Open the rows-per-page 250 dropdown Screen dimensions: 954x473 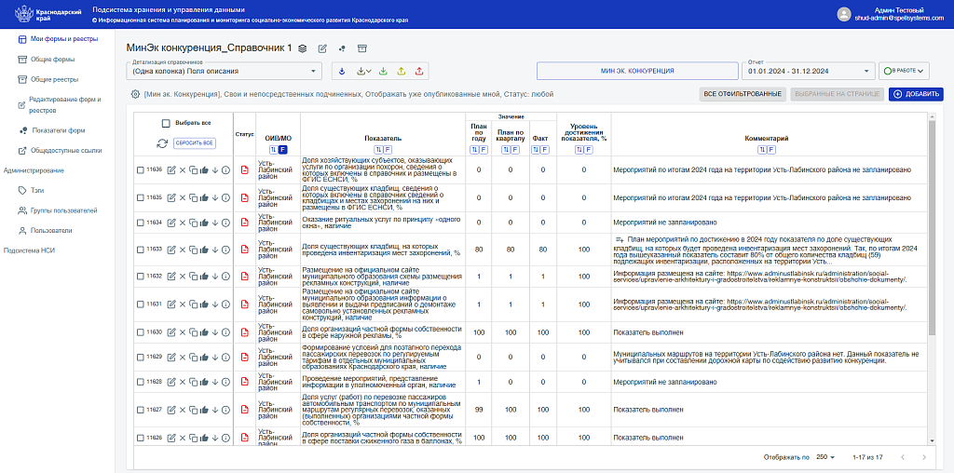click(x=825, y=457)
